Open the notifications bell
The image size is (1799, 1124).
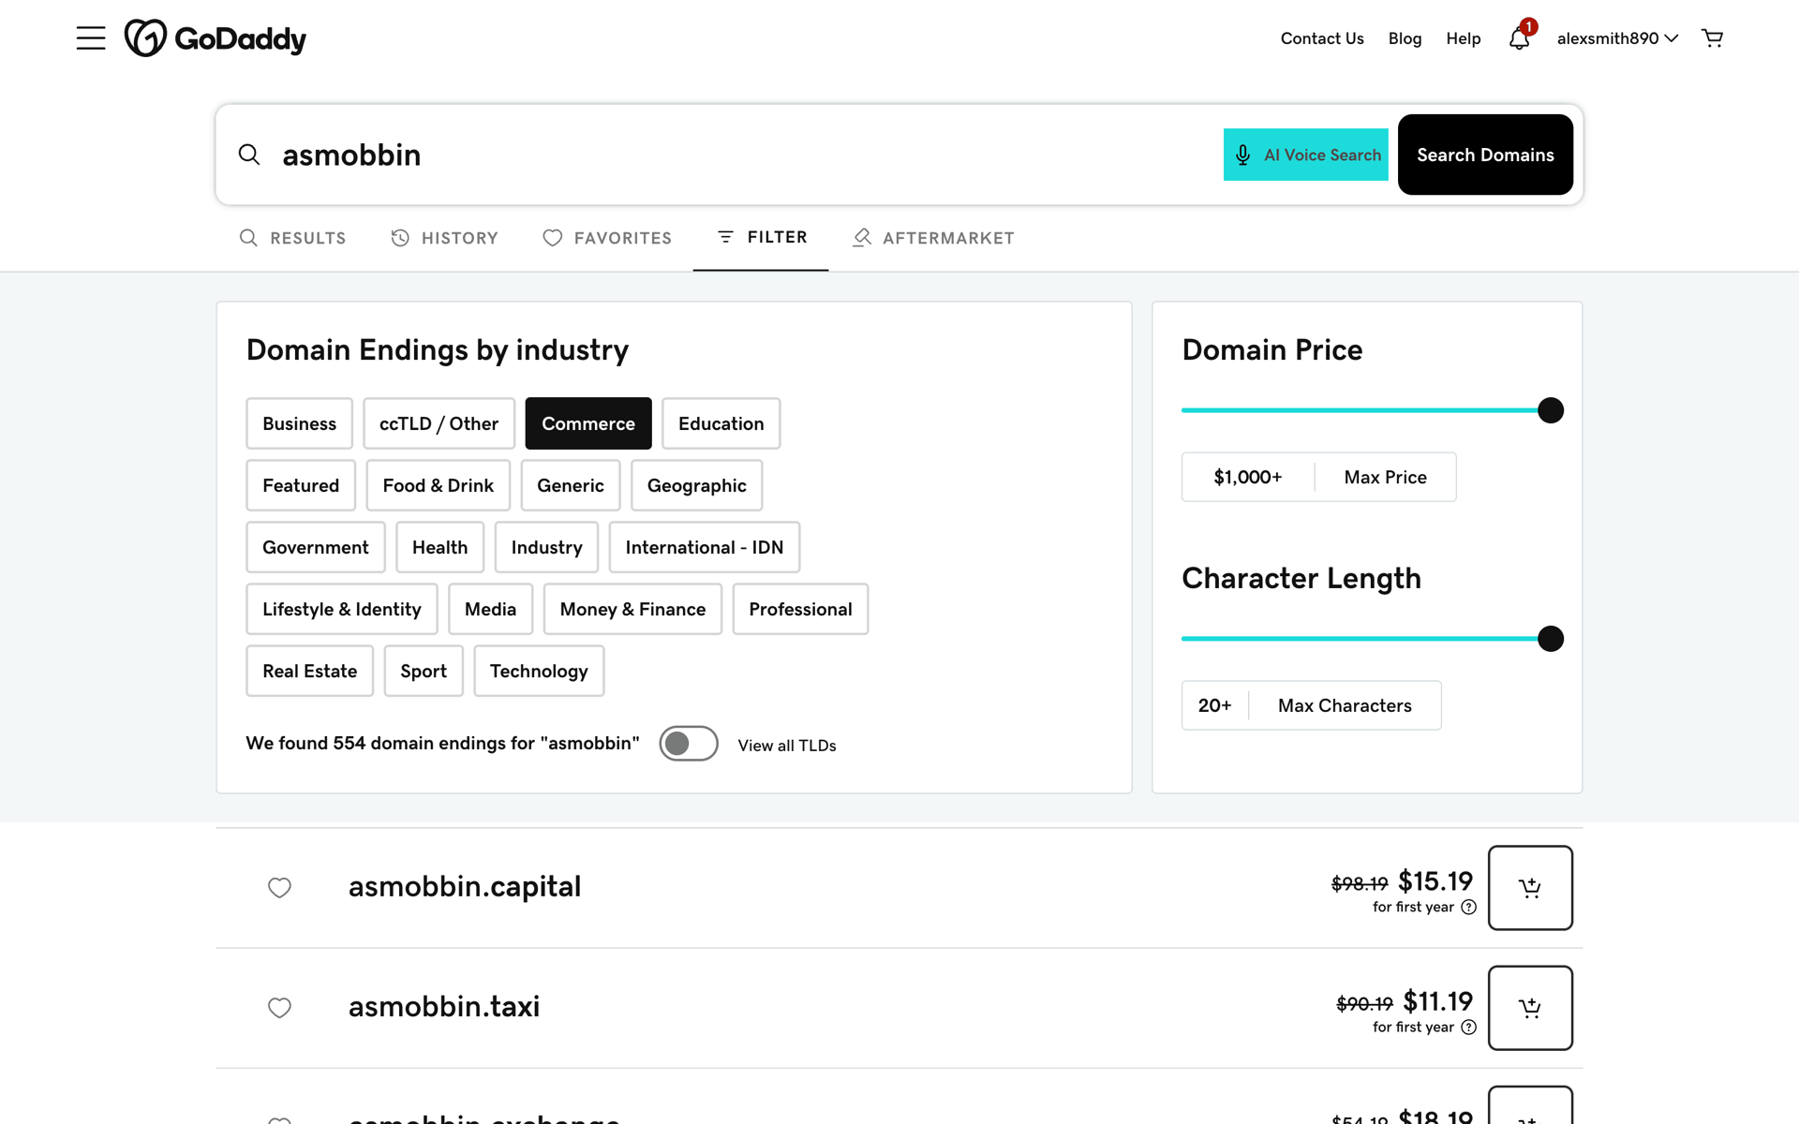[x=1519, y=38]
